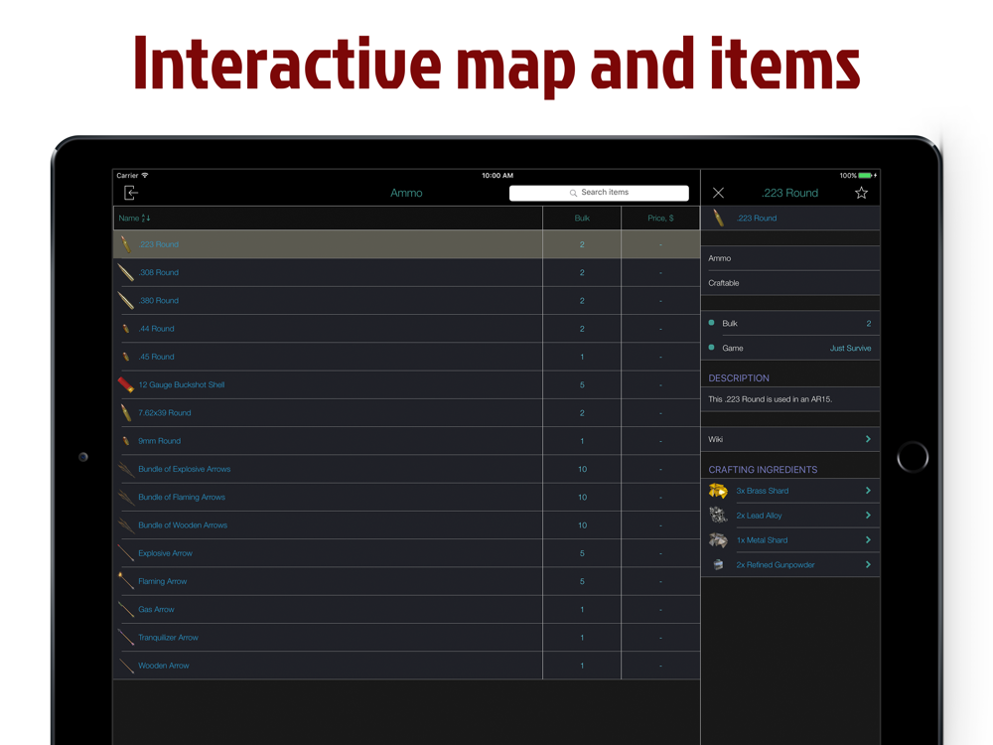Open 3x Brass Shard chevron arrow
993x745 pixels.
tap(868, 491)
